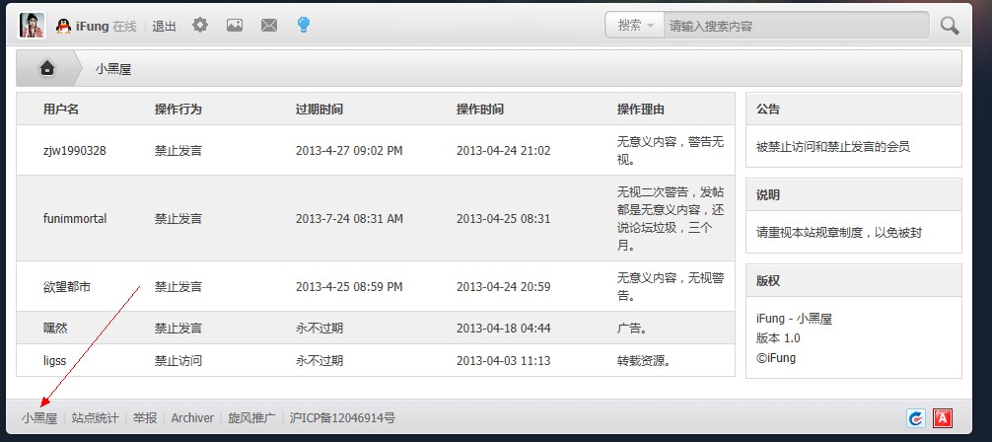Click expiry 2013-4-27 09:02 PM
992x442 pixels.
[349, 151]
